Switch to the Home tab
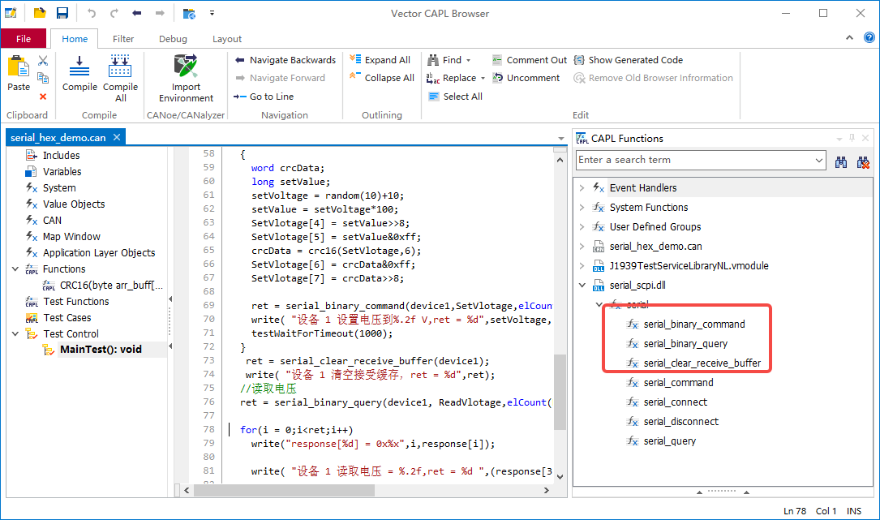This screenshot has height=520, width=880. pyautogui.click(x=75, y=39)
